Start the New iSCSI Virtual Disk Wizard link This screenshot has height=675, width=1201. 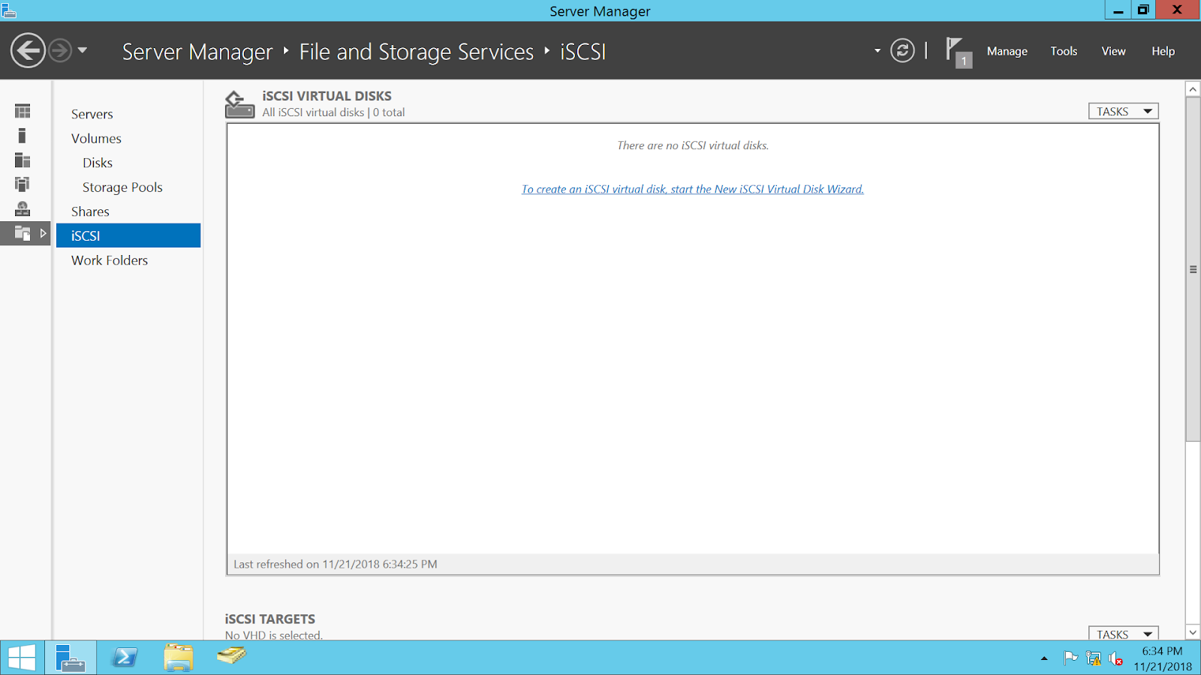click(x=692, y=189)
